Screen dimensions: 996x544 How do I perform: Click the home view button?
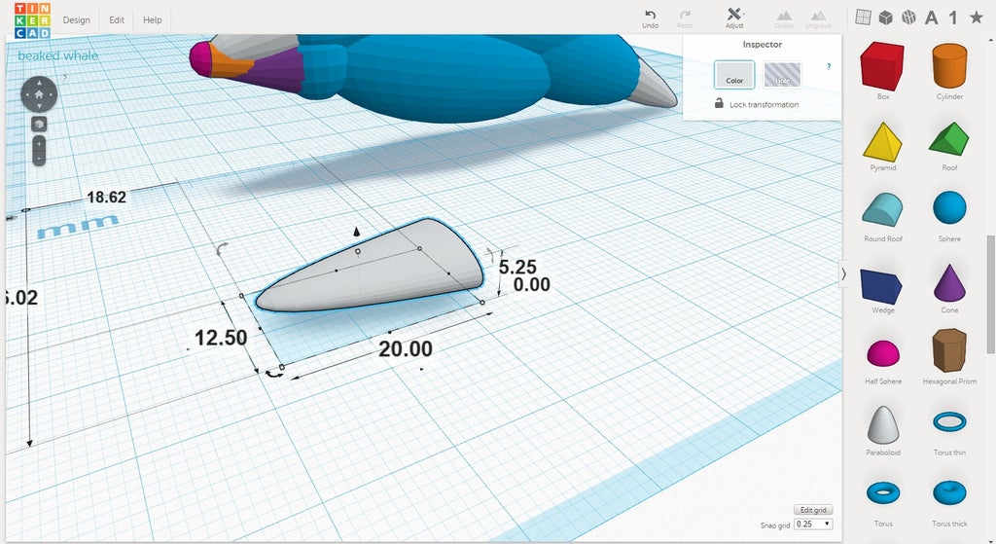(39, 94)
